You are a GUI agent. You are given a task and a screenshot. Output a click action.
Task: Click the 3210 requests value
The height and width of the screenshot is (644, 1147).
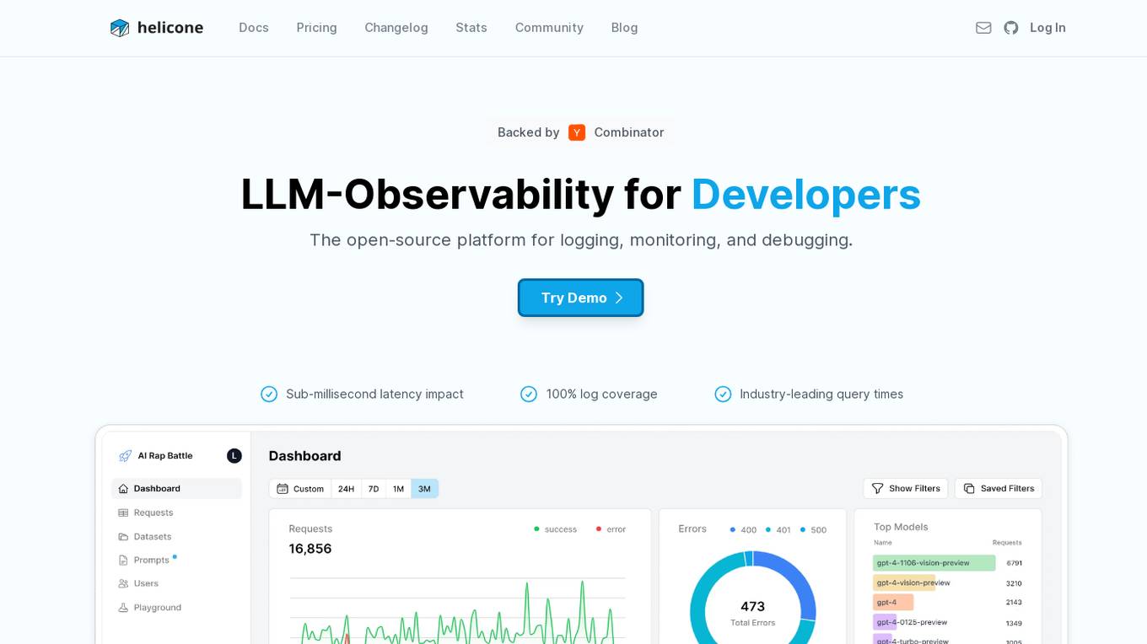pos(1014,583)
